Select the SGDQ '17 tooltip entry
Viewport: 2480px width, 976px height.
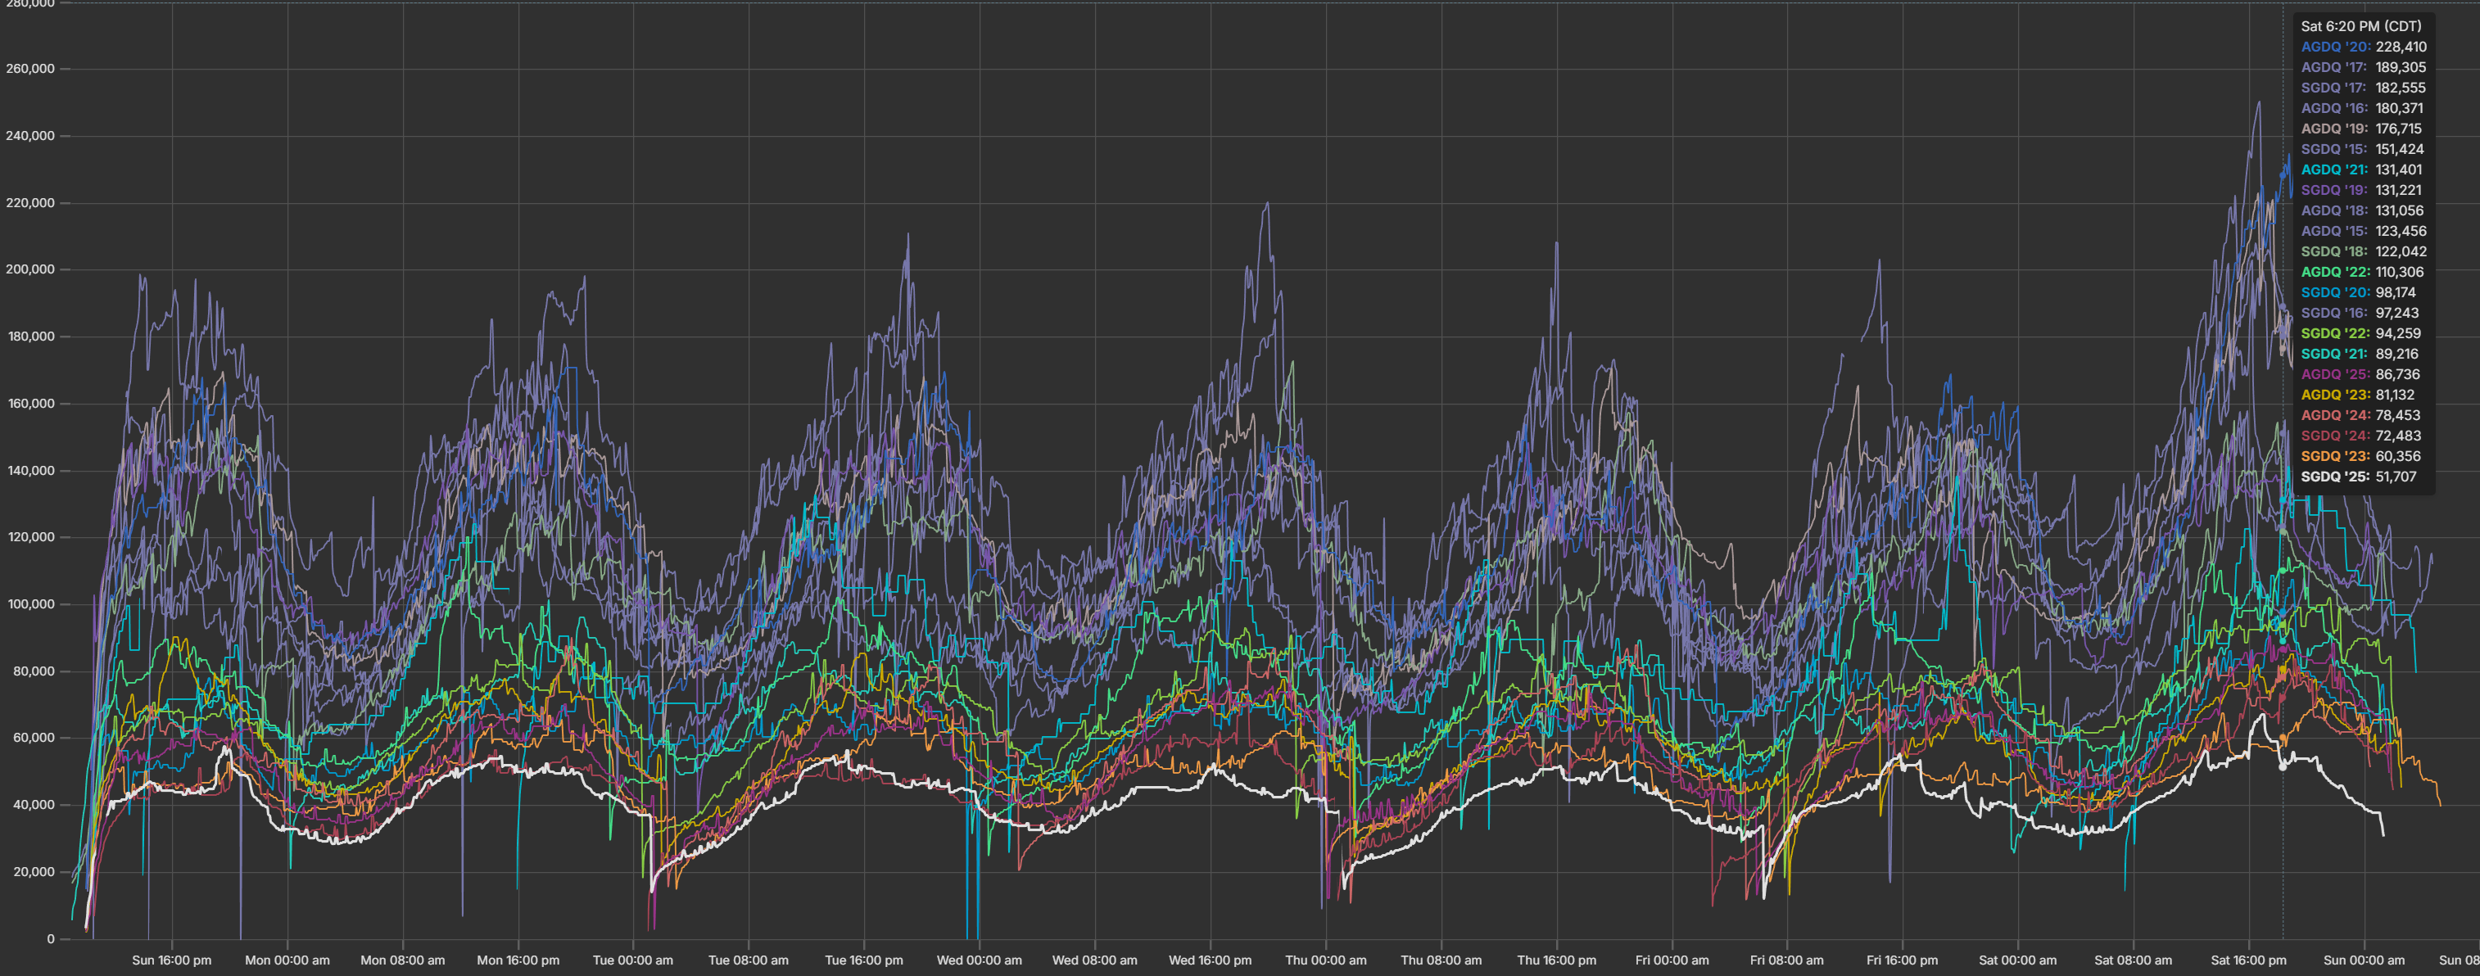point(2364,88)
